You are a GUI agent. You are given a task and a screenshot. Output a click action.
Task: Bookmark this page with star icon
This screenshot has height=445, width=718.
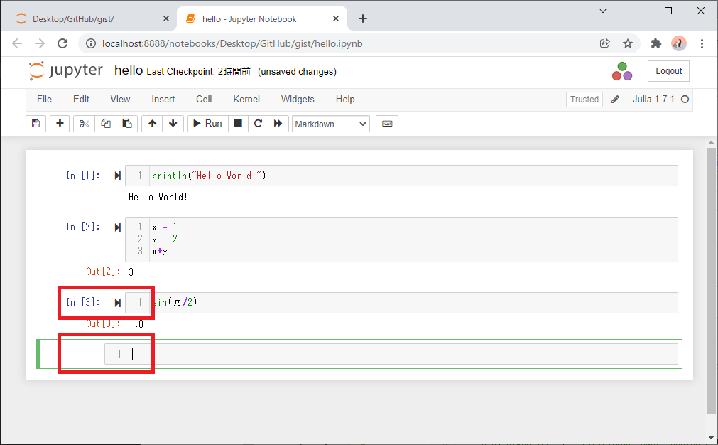click(628, 43)
